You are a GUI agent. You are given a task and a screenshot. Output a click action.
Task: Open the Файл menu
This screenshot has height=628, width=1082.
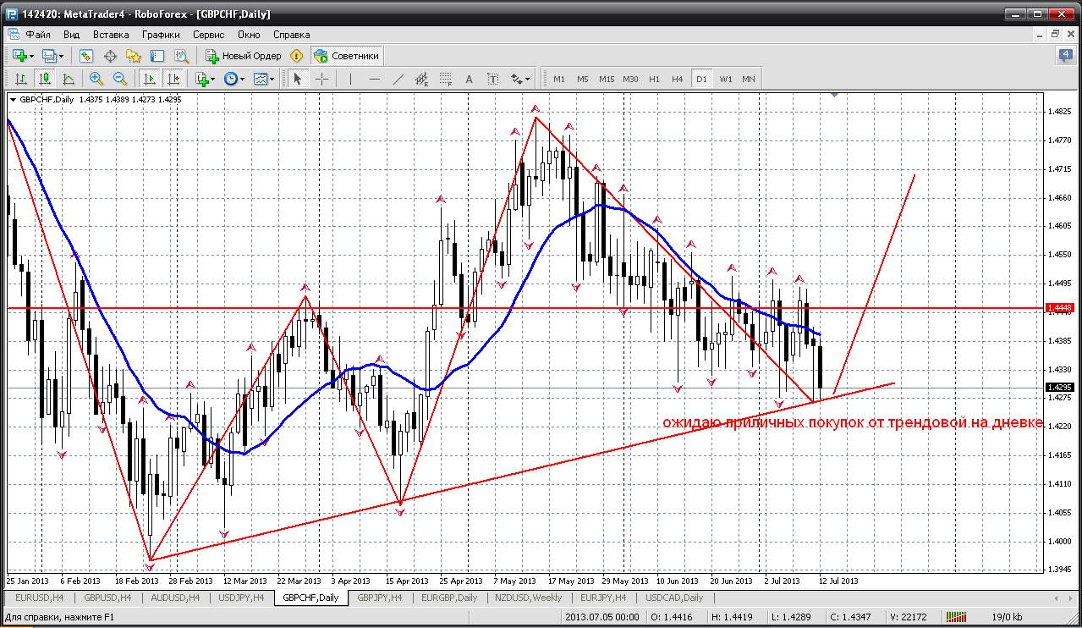(x=38, y=35)
